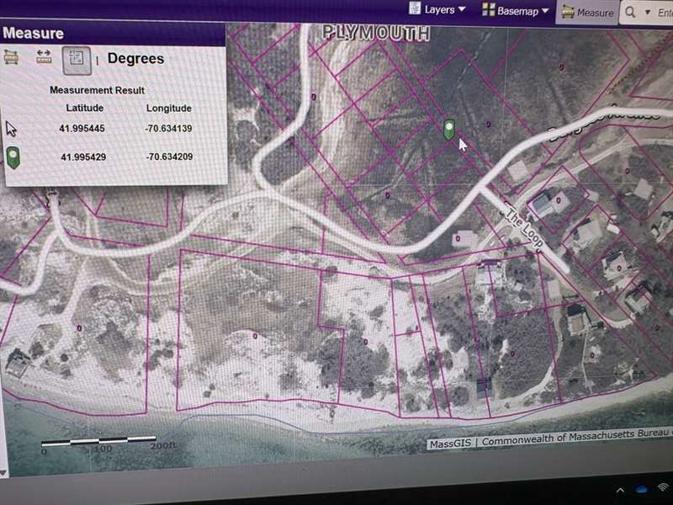Click the Basemap grid icon

(x=488, y=11)
